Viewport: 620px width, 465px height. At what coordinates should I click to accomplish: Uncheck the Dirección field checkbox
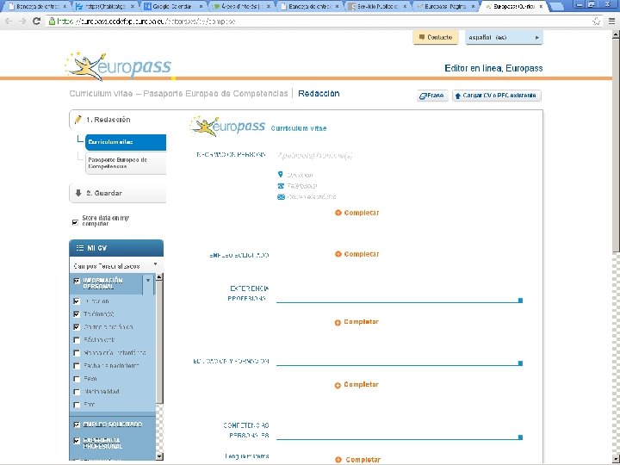tap(77, 301)
